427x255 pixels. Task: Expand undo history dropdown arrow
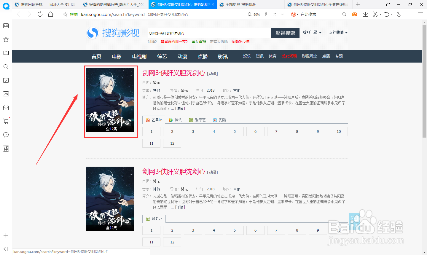click(x=392, y=15)
